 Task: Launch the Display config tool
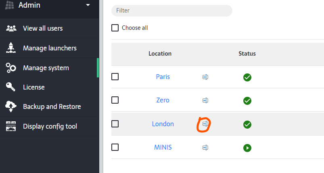click(x=50, y=126)
